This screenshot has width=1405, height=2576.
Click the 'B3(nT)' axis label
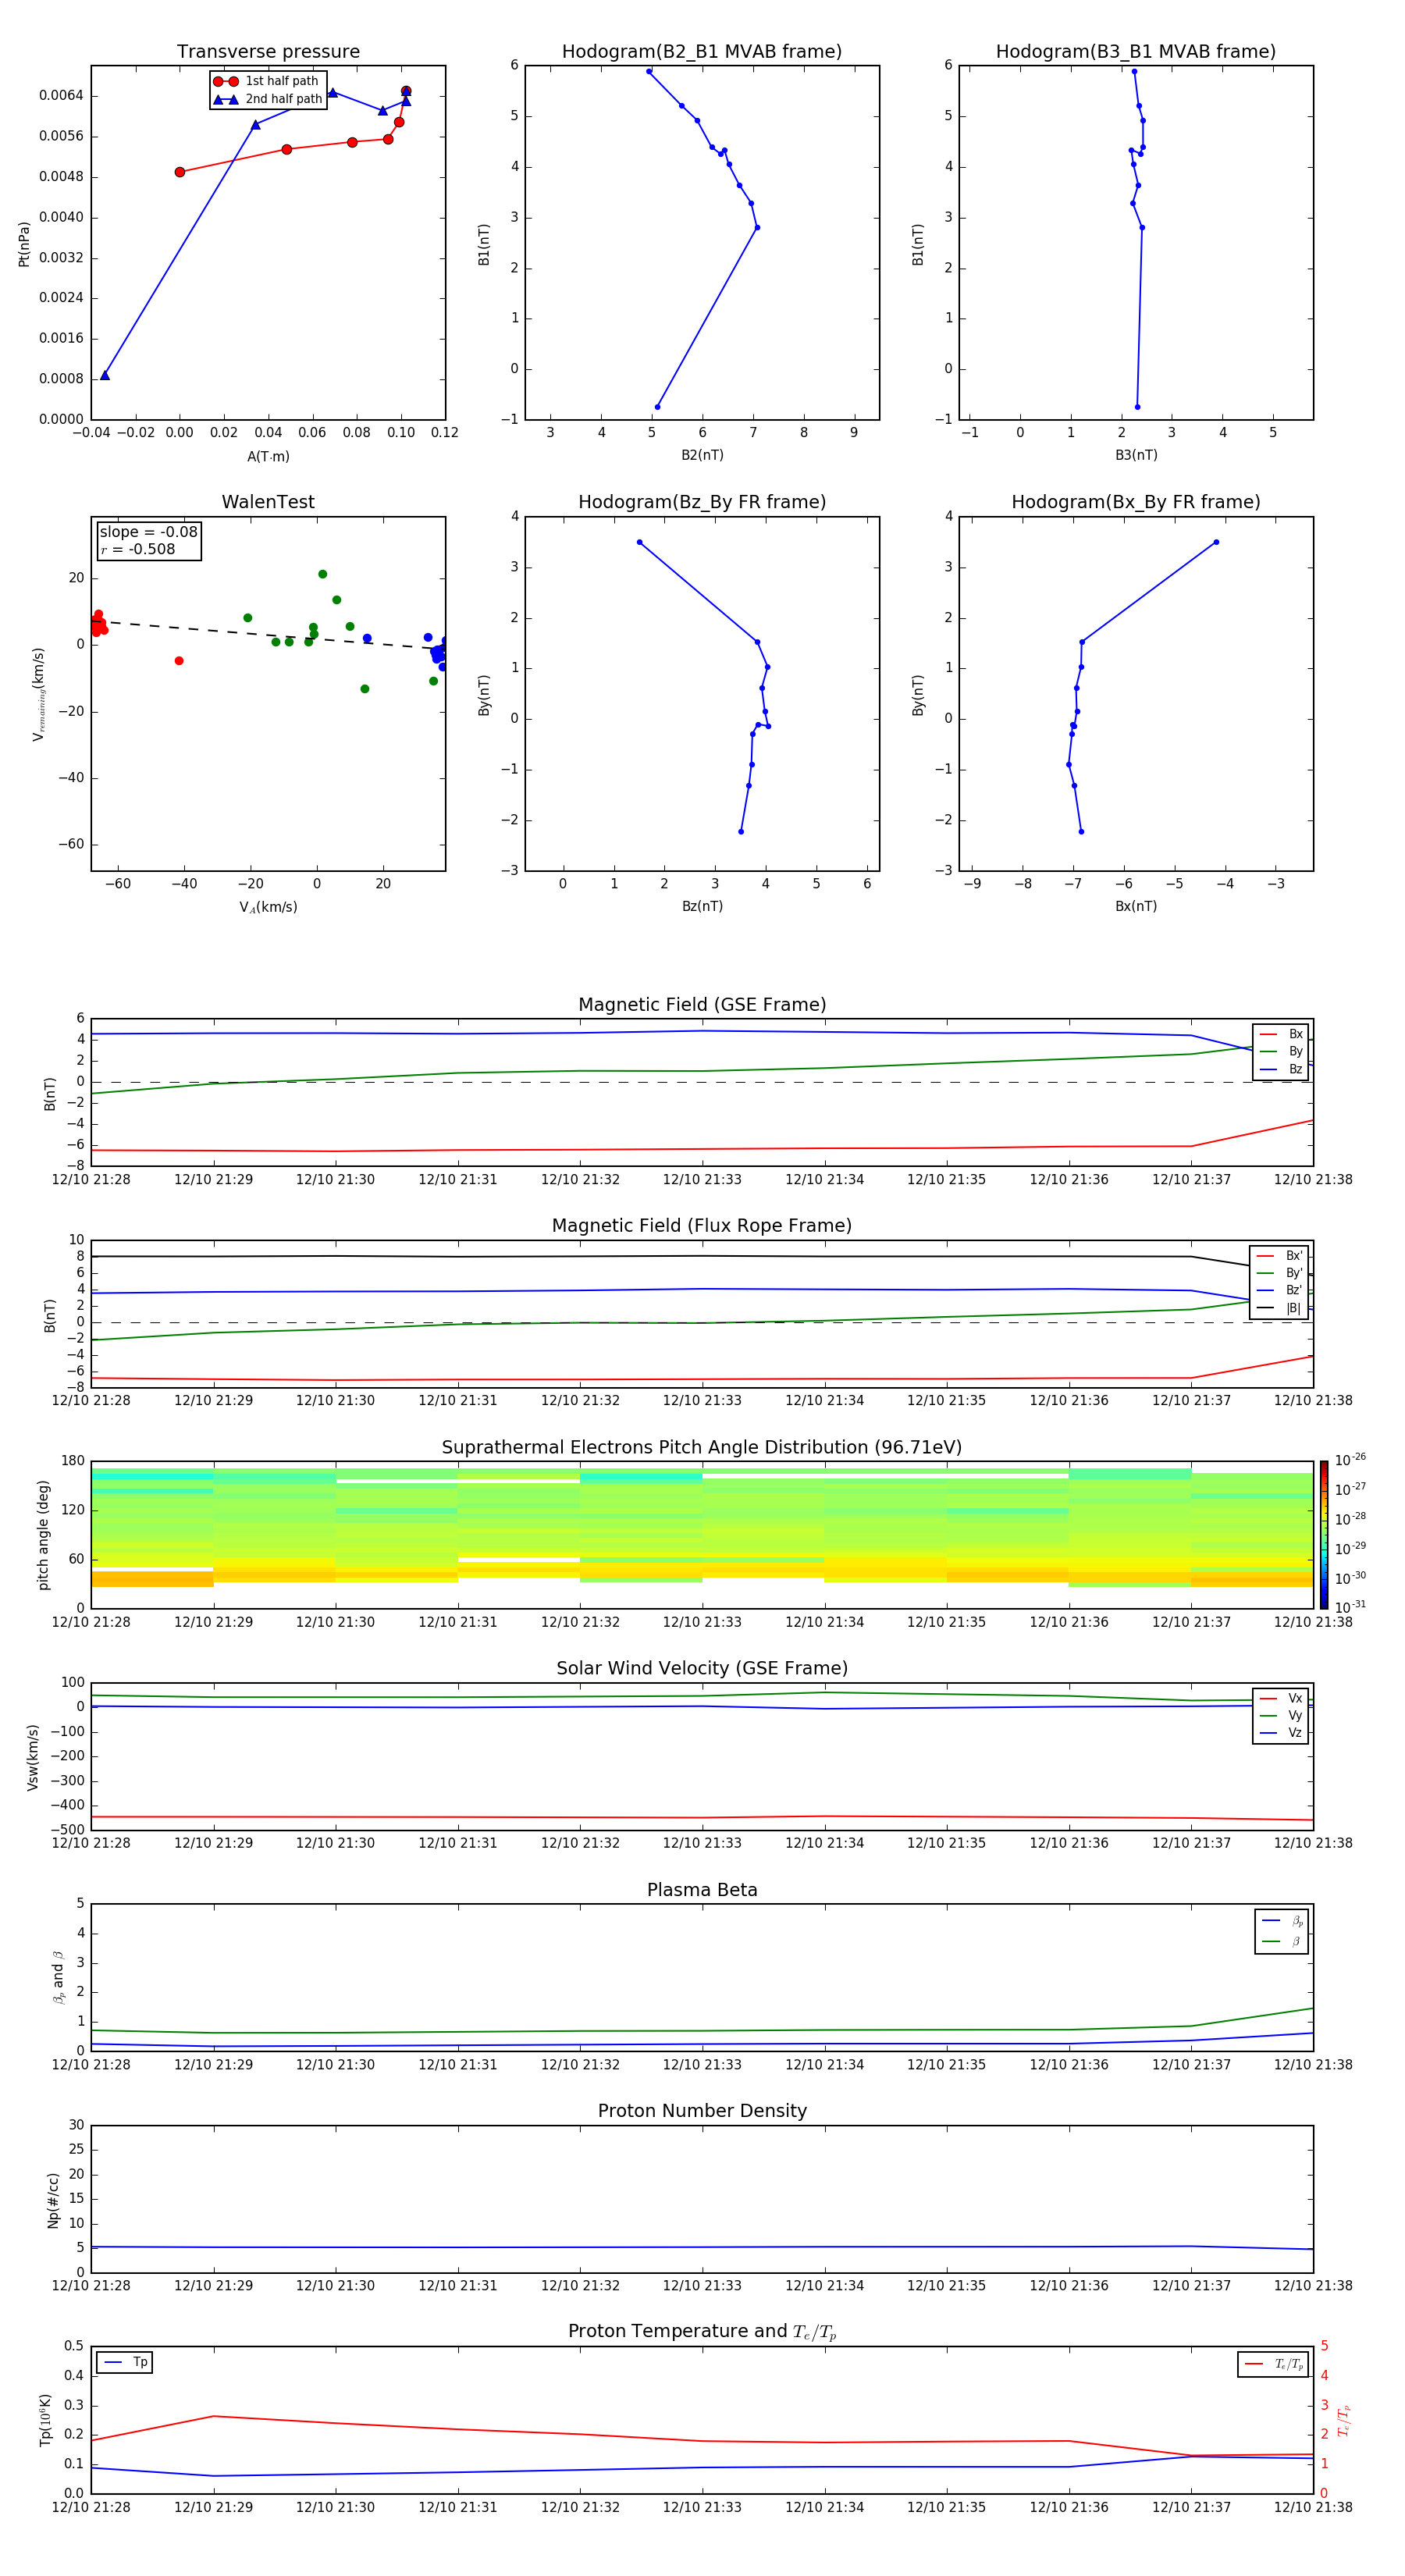(1136, 455)
